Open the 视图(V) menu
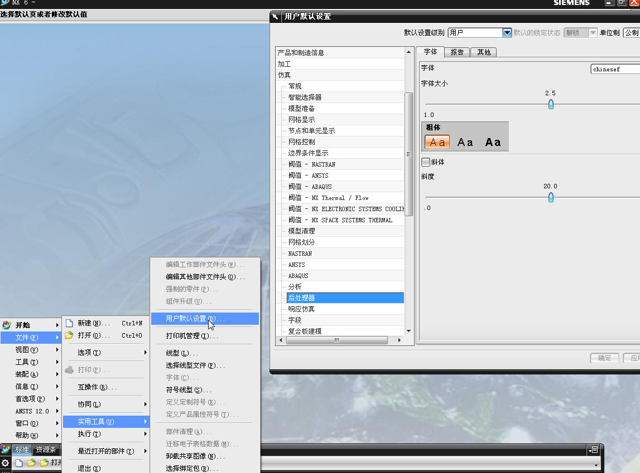The height and width of the screenshot is (473, 640). [31, 349]
